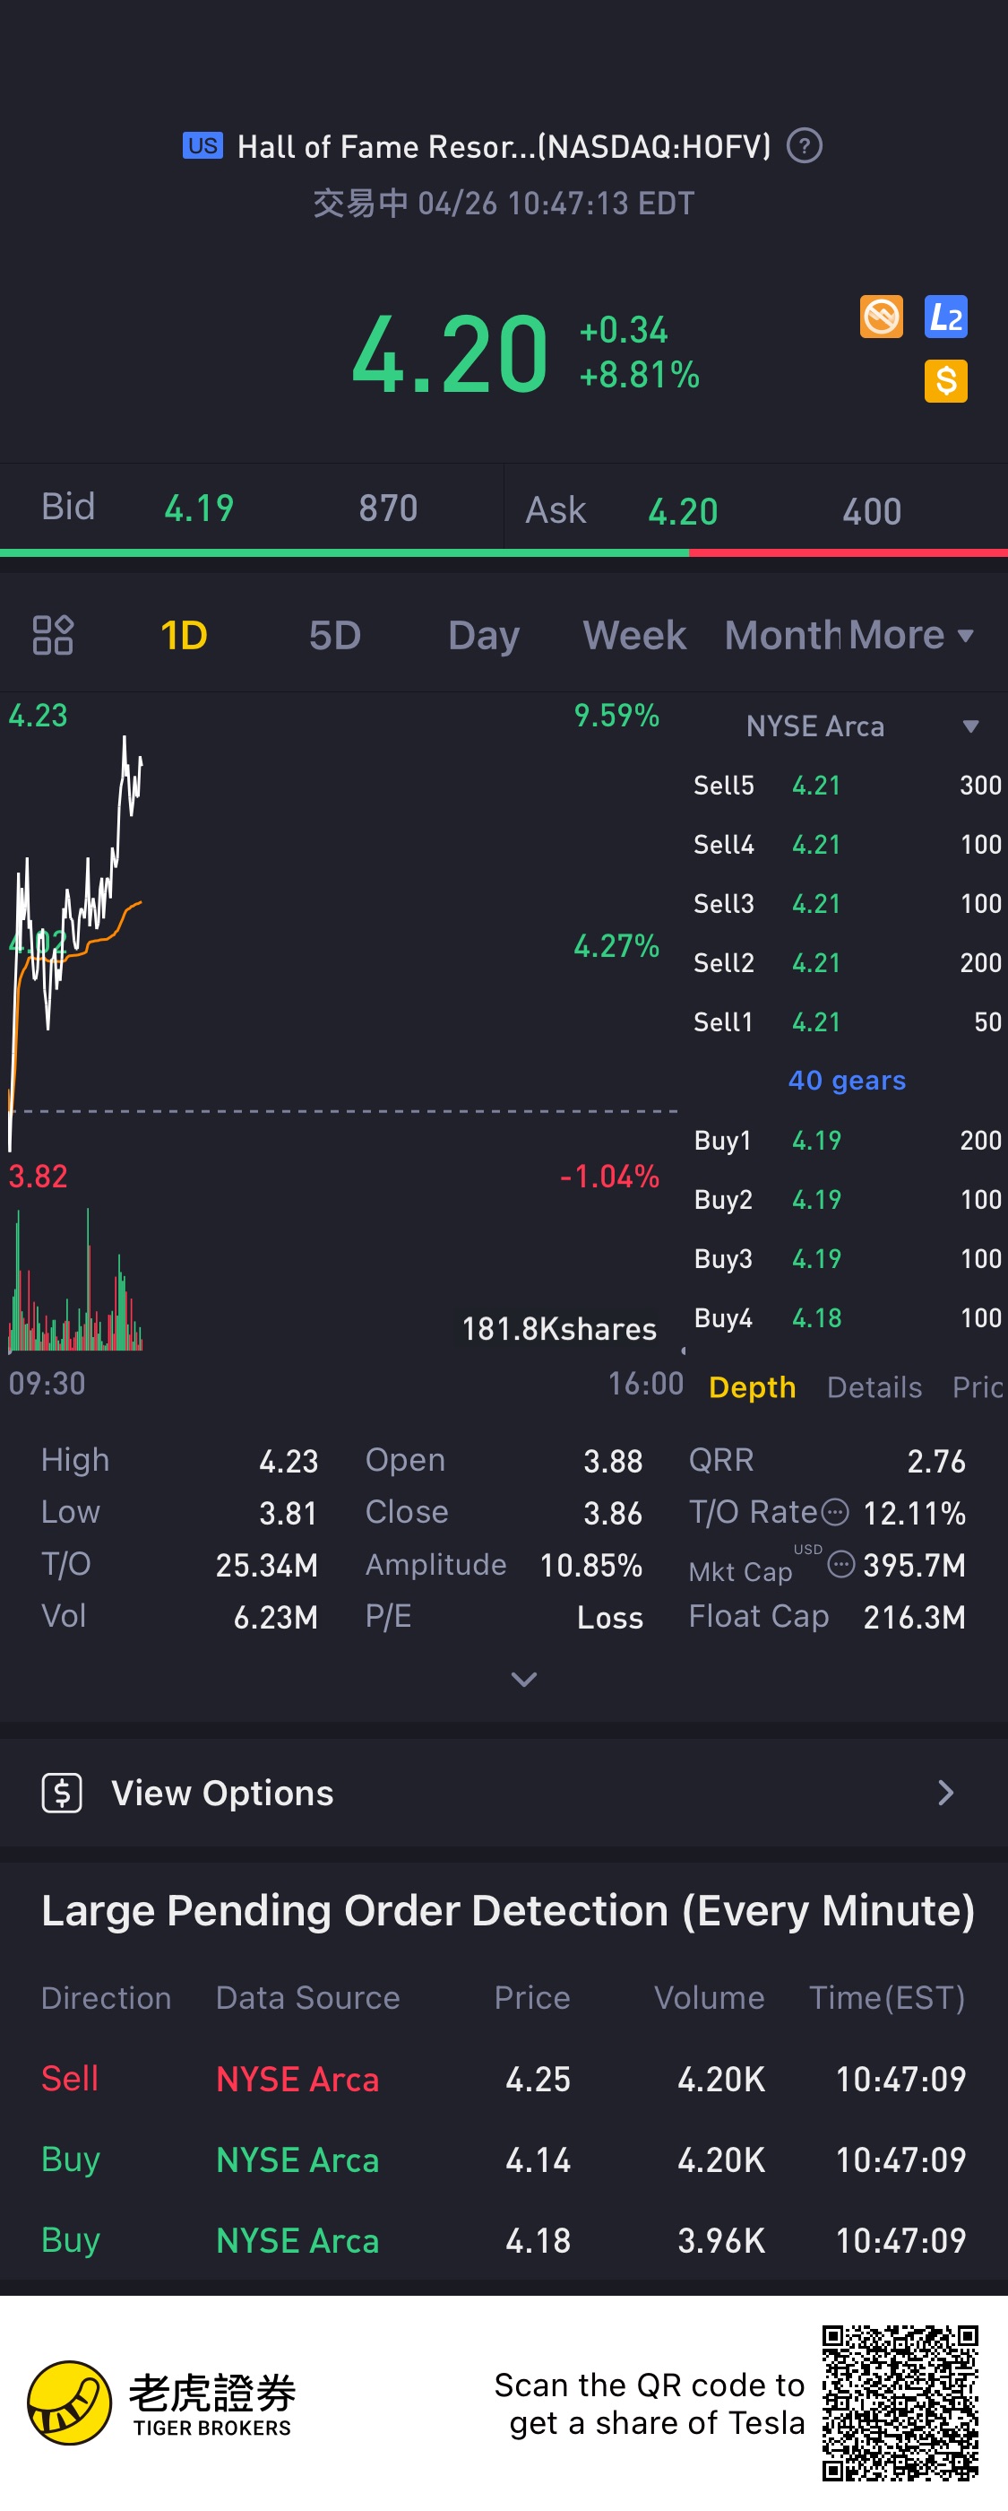This screenshot has width=1008, height=2511.
Task: Select the Sell3 order book row
Action: [847, 904]
